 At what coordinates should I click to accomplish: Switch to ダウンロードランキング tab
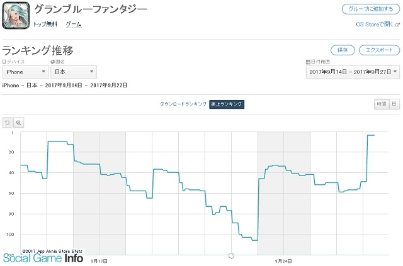[183, 104]
